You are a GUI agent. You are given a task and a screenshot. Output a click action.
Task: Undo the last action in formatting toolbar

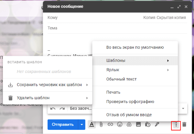(53, 108)
